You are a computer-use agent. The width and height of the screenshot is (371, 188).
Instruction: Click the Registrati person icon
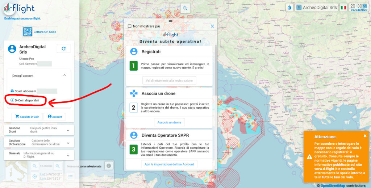tap(134, 51)
